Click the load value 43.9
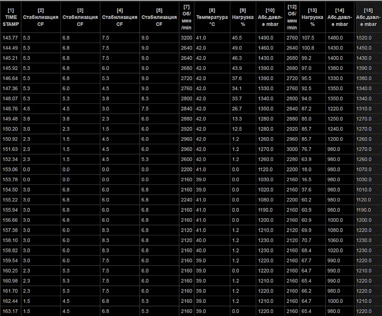 tap(237, 68)
